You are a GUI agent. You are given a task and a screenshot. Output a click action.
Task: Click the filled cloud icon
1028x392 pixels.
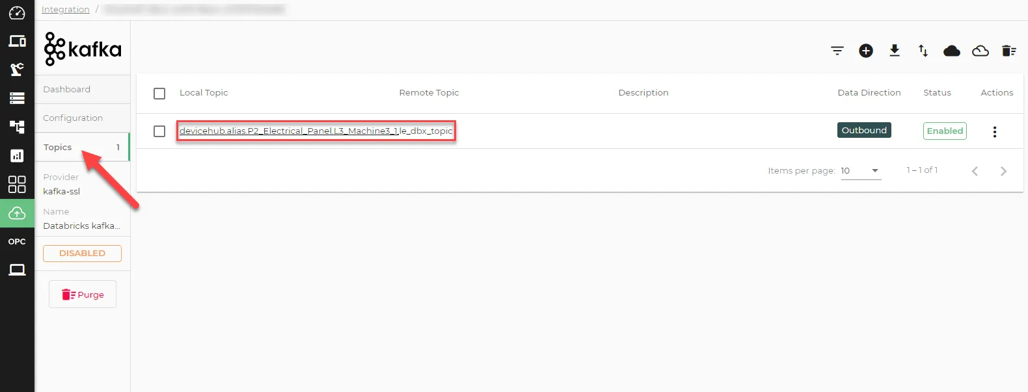[x=952, y=51]
